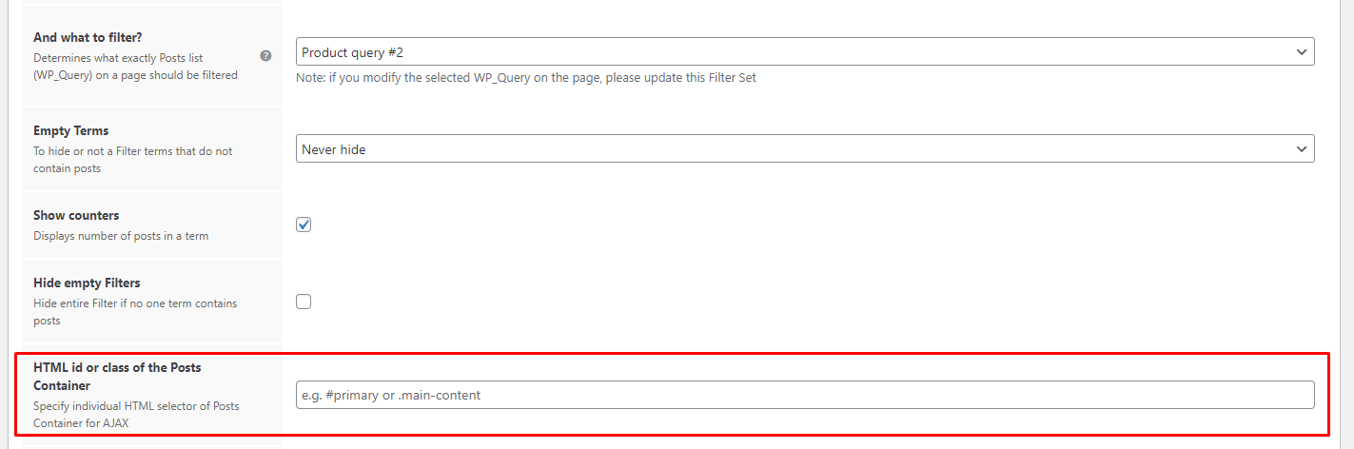
Task: Click Displays number of posts in a term text
Action: point(121,235)
